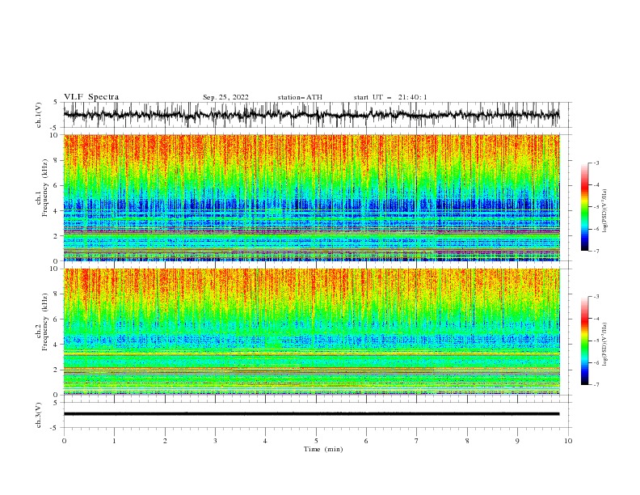Click the "5" tick on ch.1(V) axis
This screenshot has width=640, height=495.
(56, 102)
